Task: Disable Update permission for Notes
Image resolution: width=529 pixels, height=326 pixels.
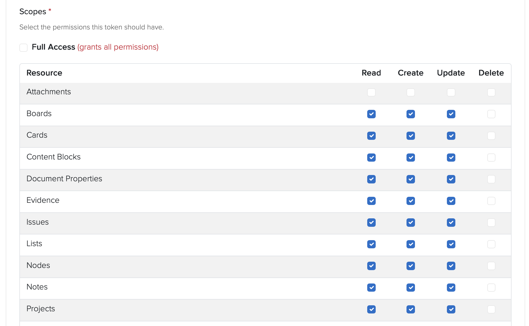Action: coord(451,288)
